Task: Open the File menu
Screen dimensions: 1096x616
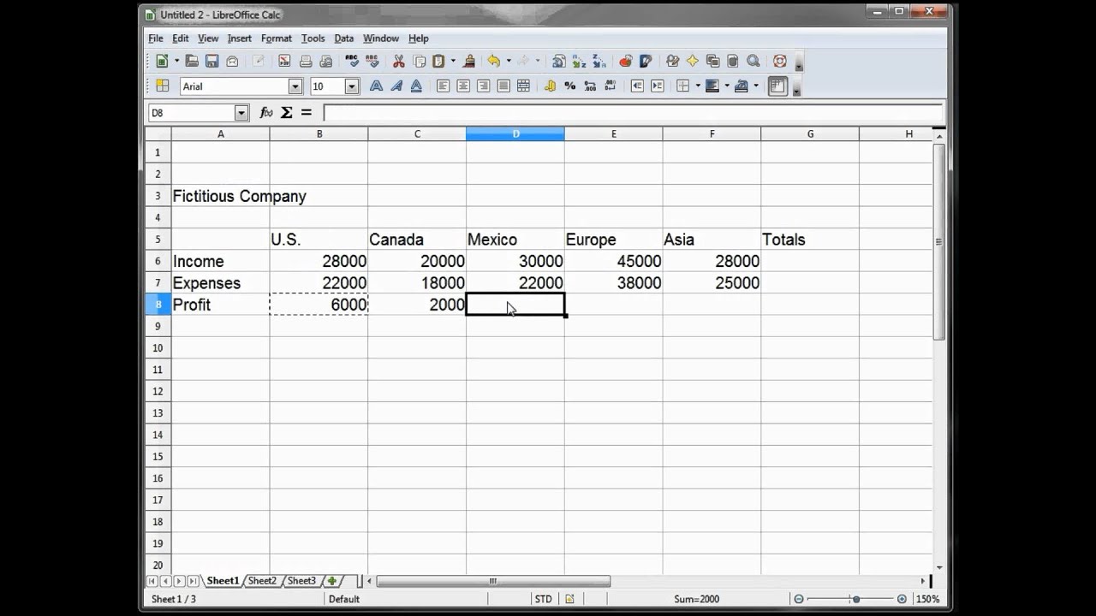Action: click(155, 38)
